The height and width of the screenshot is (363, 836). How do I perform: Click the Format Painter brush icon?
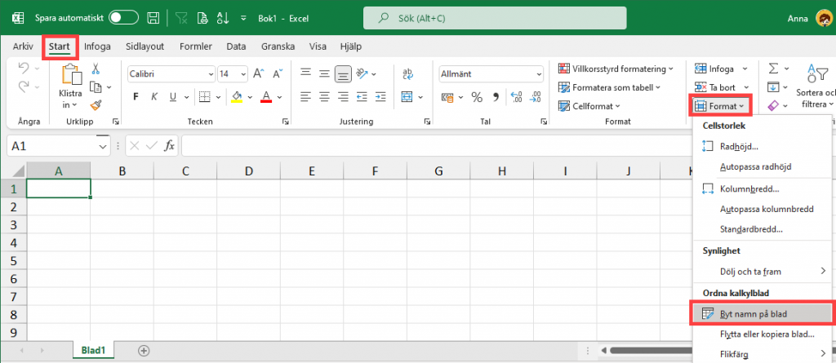pyautogui.click(x=96, y=105)
